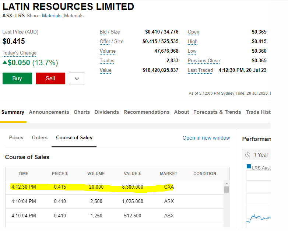Open Forecasts & Trends tab
Viewport: 288px width, 231px height.
pos(217,112)
